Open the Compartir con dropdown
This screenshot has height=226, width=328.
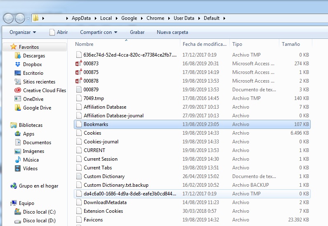[99, 32]
